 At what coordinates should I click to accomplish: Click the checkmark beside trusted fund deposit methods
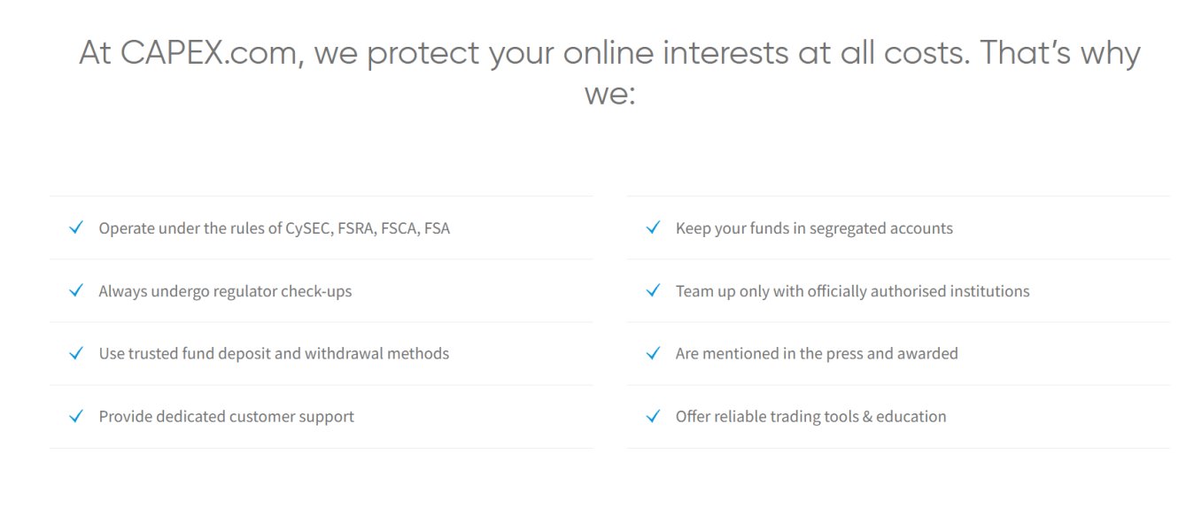coord(76,354)
